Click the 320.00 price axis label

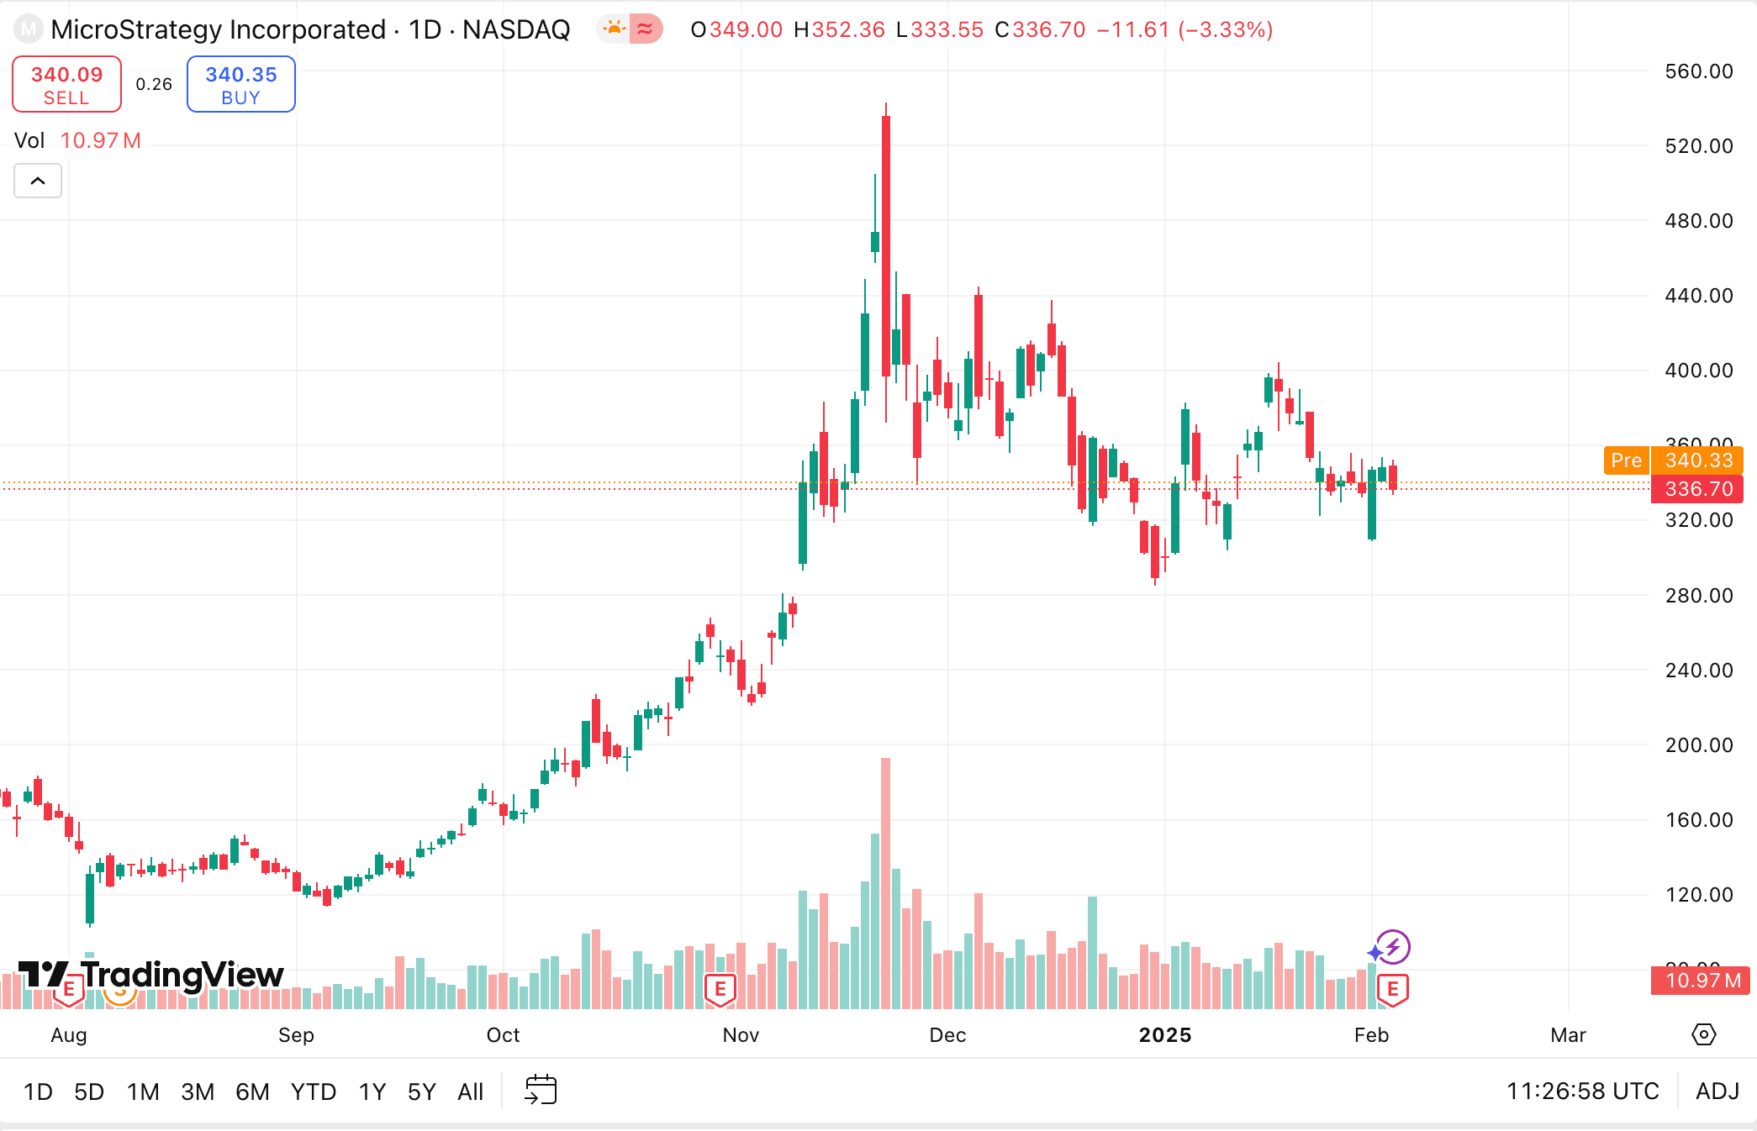[1699, 520]
